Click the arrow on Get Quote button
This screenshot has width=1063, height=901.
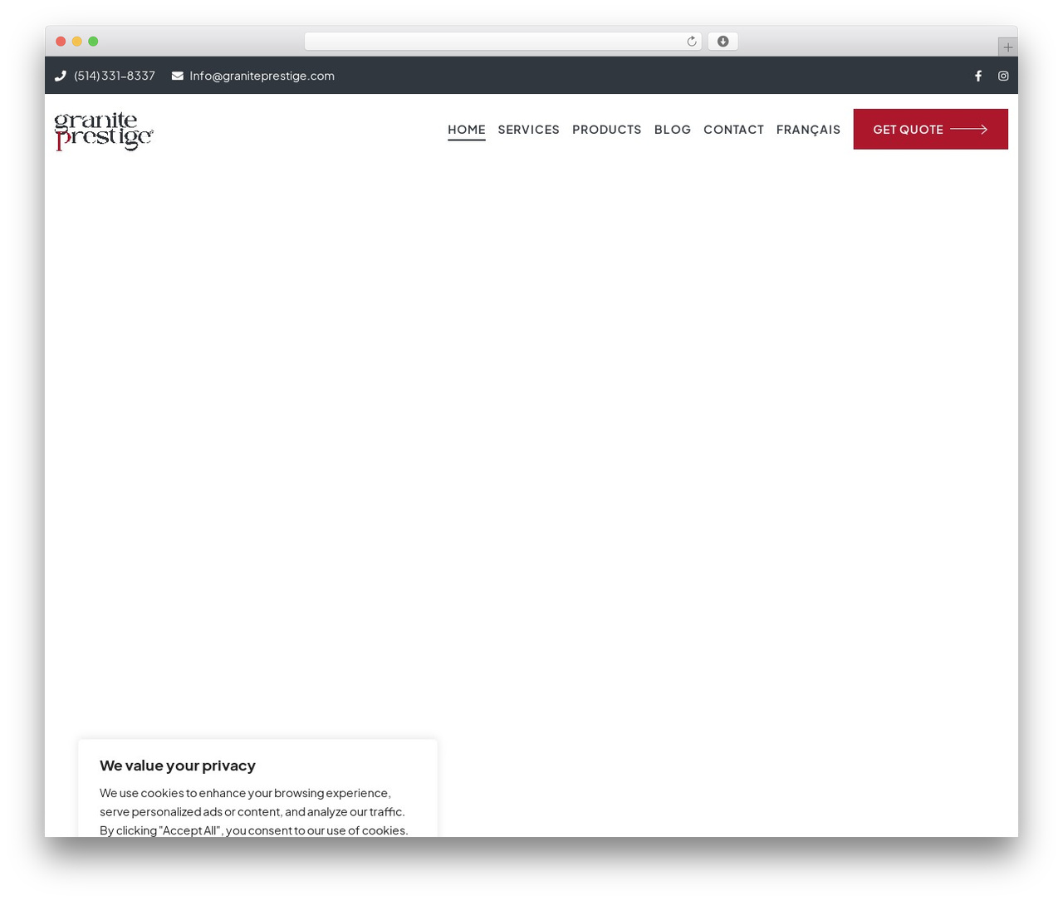pos(968,129)
